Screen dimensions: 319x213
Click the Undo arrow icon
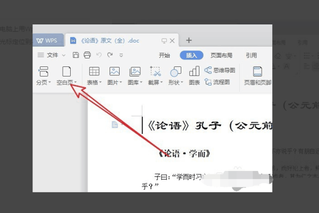click(x=99, y=55)
